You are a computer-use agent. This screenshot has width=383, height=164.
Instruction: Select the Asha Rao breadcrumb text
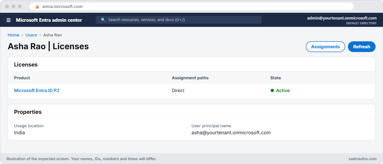click(52, 35)
